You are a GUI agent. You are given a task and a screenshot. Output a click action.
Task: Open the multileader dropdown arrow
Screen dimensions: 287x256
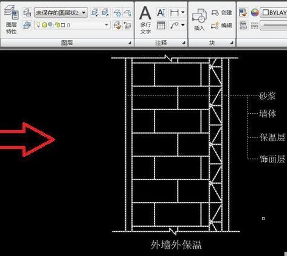click(x=183, y=26)
